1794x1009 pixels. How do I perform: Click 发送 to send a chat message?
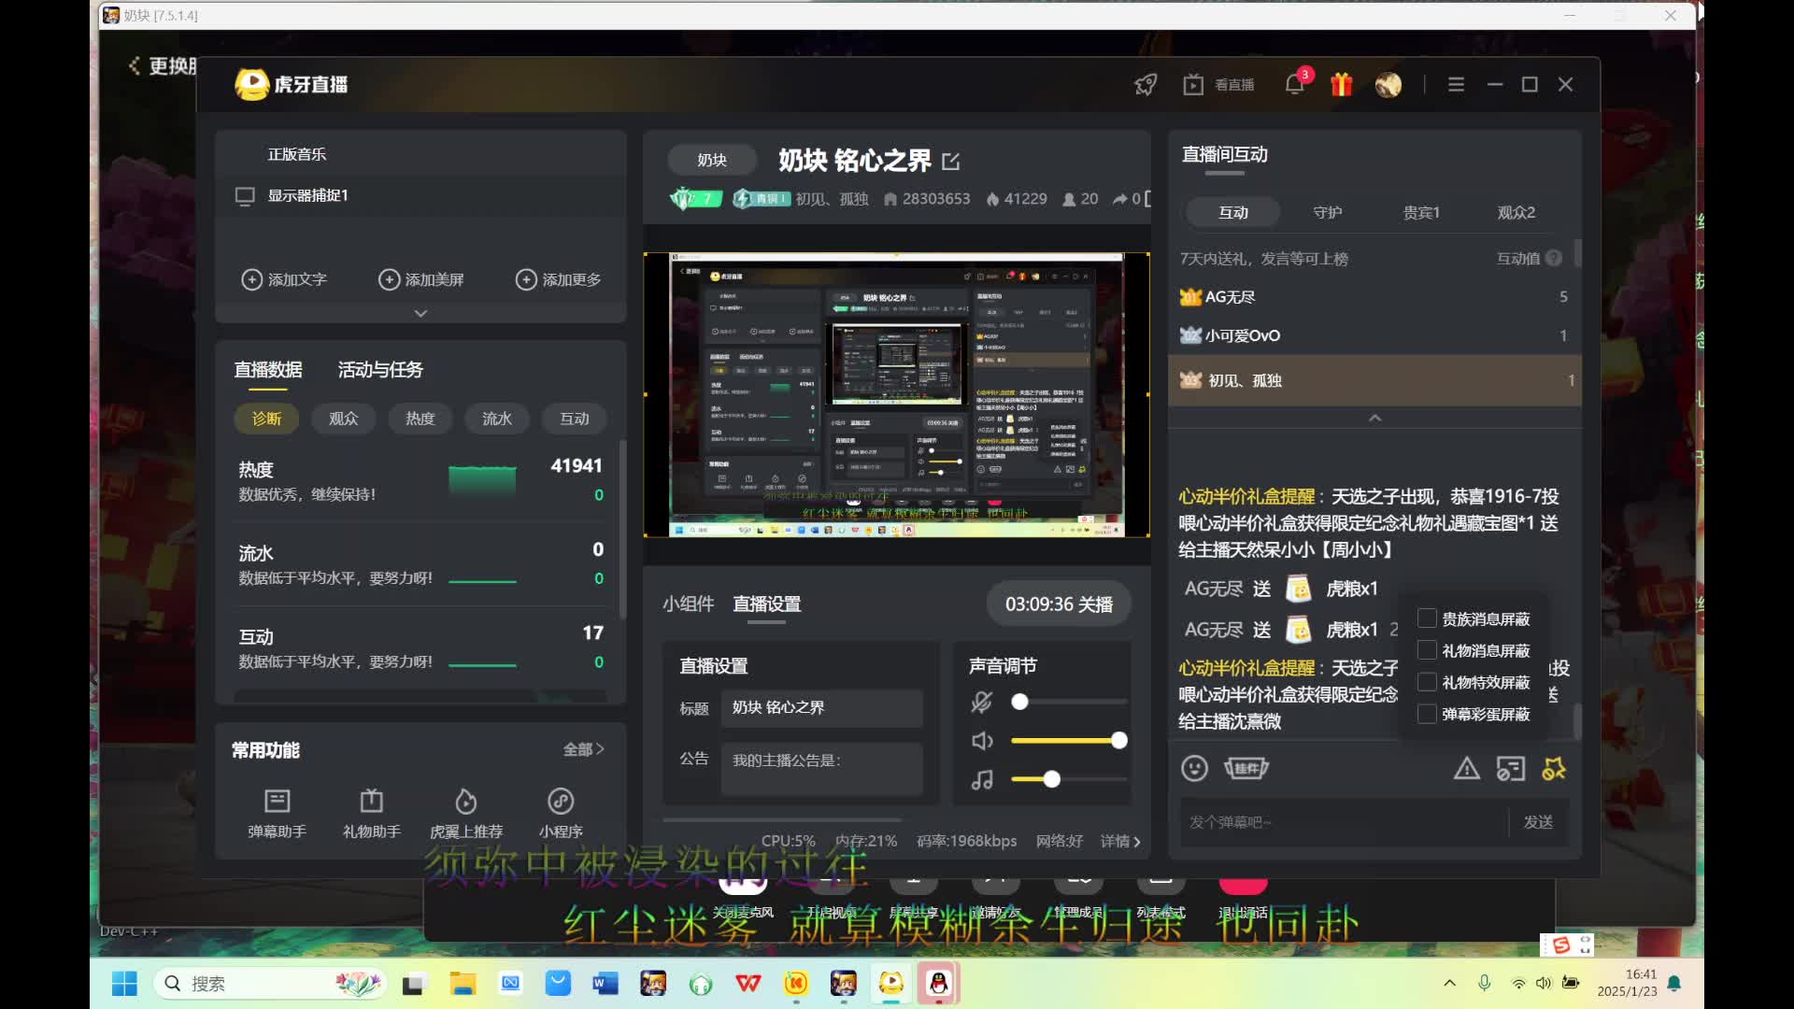[x=1537, y=823]
